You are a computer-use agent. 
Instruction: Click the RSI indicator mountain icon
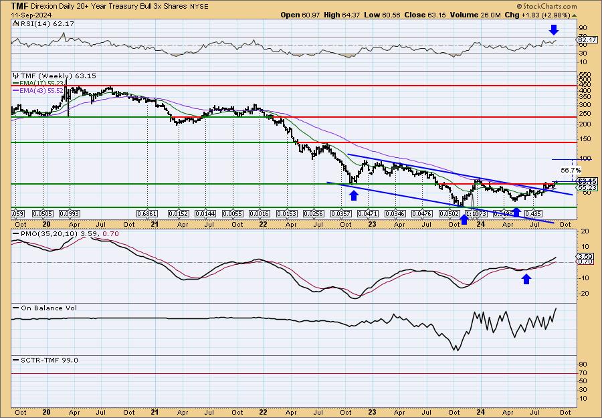[x=15, y=23]
